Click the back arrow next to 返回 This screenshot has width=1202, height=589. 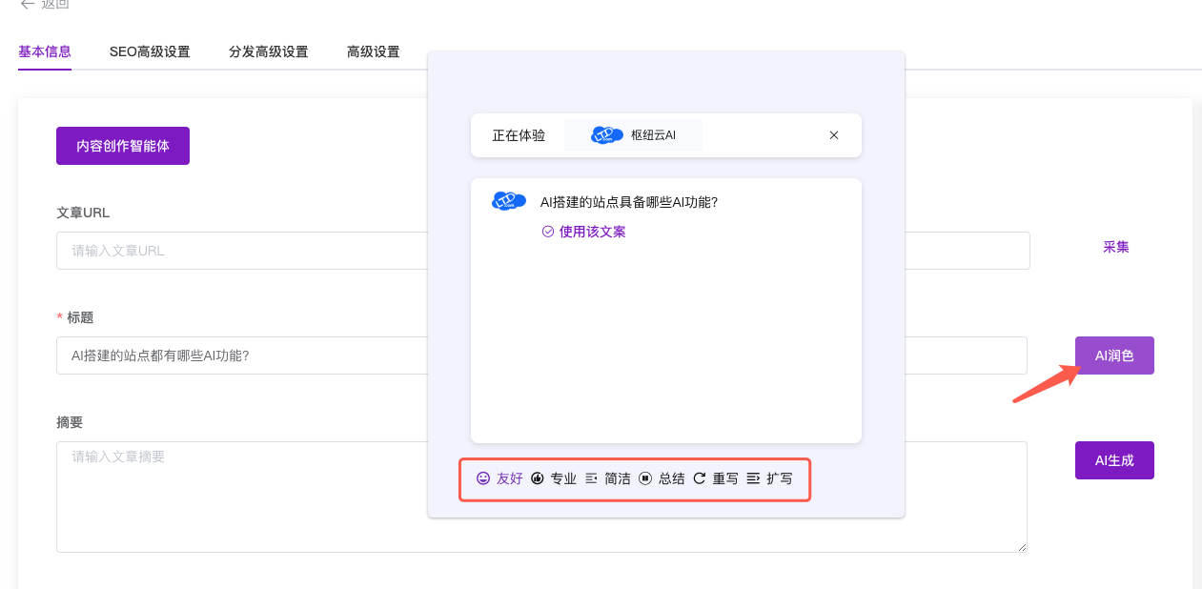click(27, 5)
